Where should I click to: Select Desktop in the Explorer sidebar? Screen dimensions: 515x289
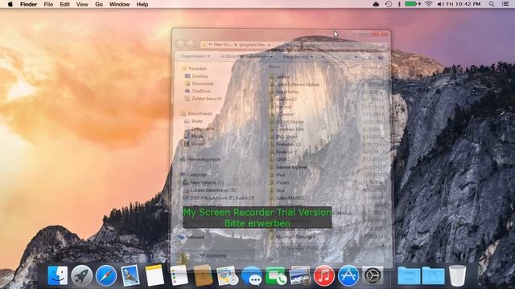(200, 76)
